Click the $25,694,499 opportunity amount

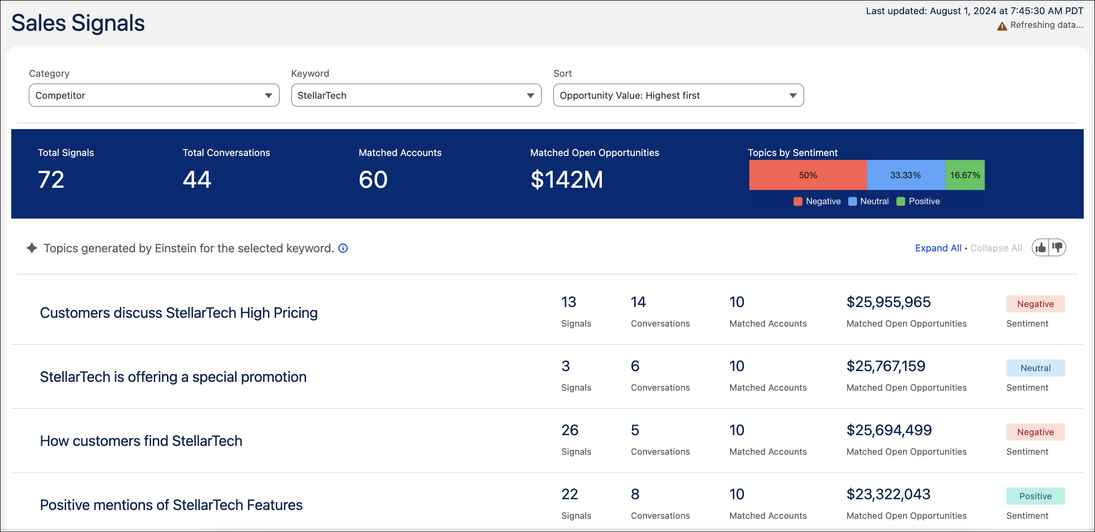coord(889,430)
